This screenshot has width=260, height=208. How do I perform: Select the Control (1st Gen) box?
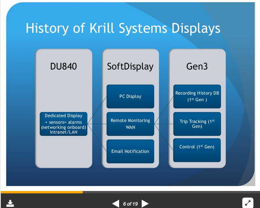(x=197, y=147)
